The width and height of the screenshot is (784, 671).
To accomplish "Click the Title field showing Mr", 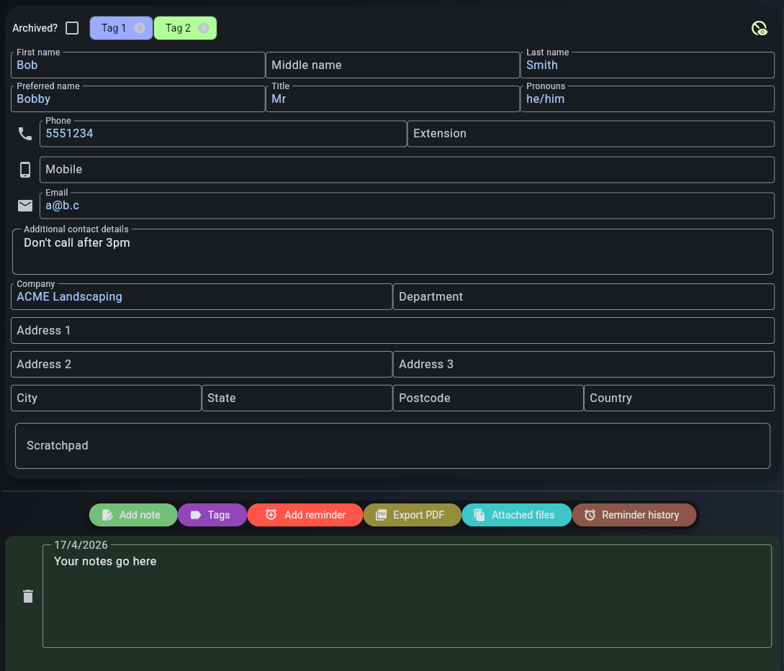I will (x=392, y=99).
